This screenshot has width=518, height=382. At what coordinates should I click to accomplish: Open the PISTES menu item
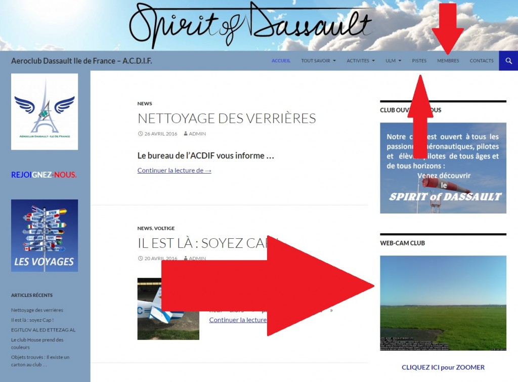tap(419, 61)
